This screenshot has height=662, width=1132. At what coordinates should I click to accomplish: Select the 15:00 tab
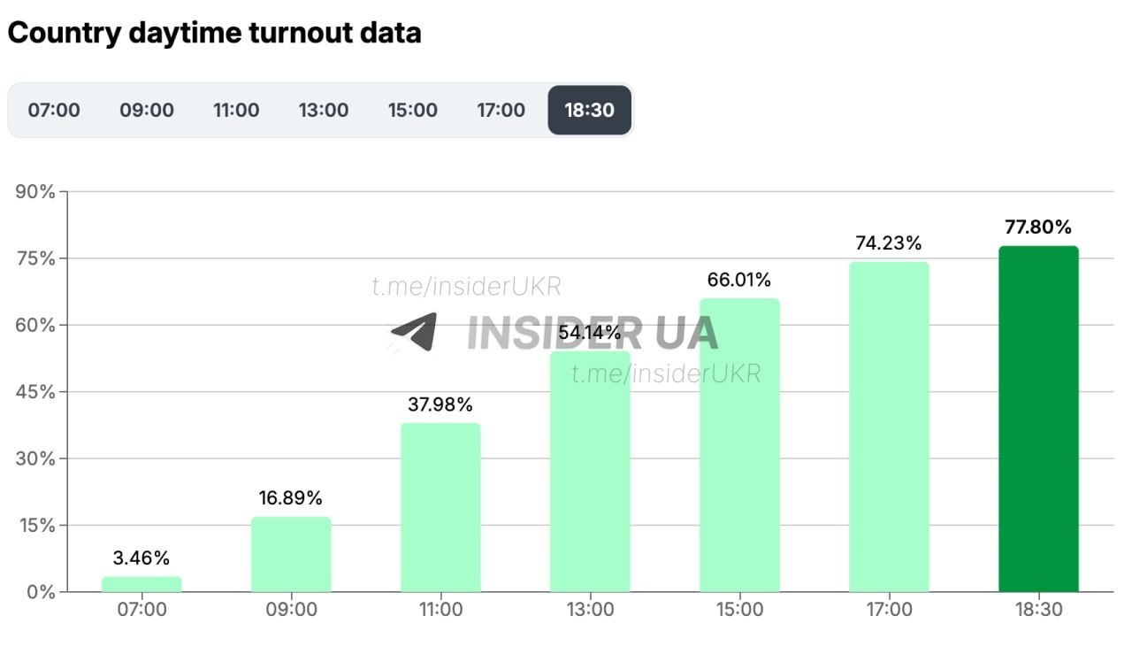tap(413, 111)
